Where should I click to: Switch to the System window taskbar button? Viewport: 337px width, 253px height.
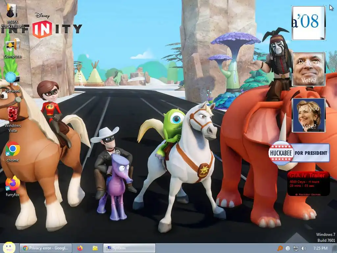129,248
